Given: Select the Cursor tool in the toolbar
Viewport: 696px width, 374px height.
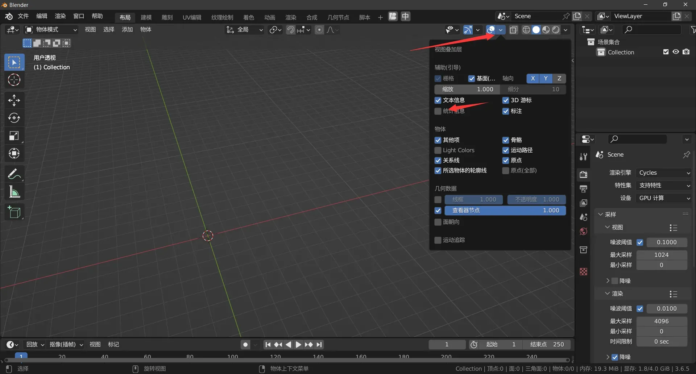Looking at the screenshot, I should 14,80.
